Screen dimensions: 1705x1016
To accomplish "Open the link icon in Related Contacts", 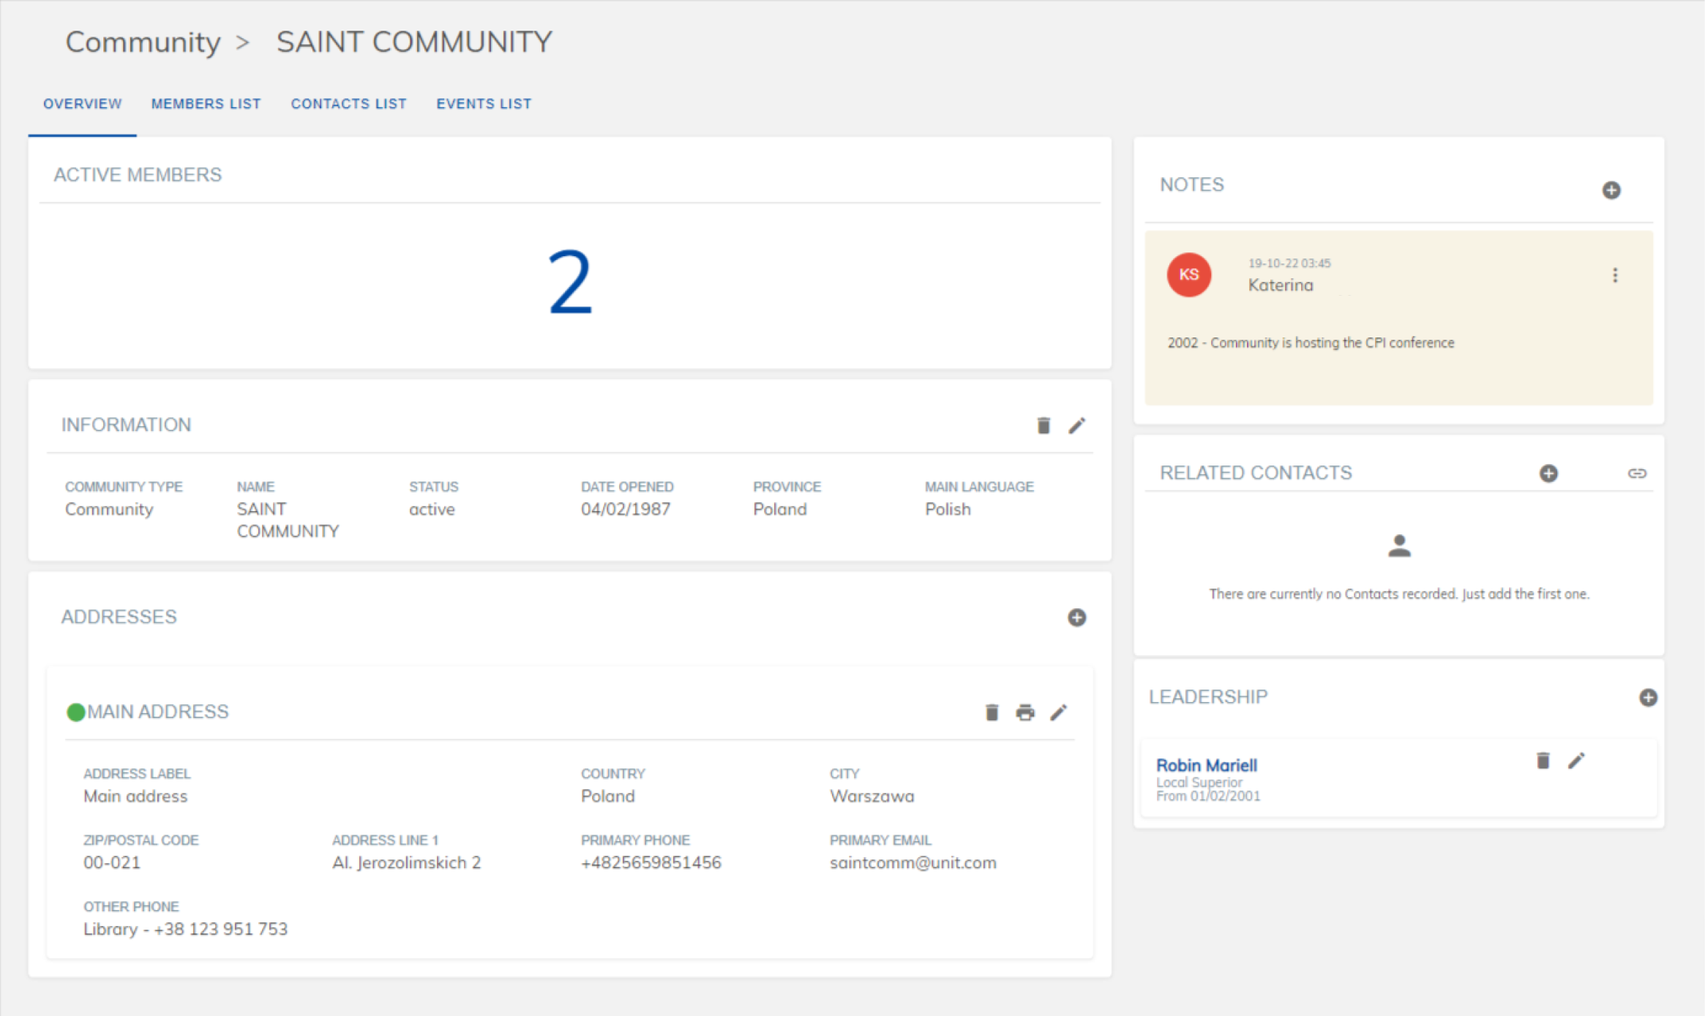I will click(x=1638, y=473).
